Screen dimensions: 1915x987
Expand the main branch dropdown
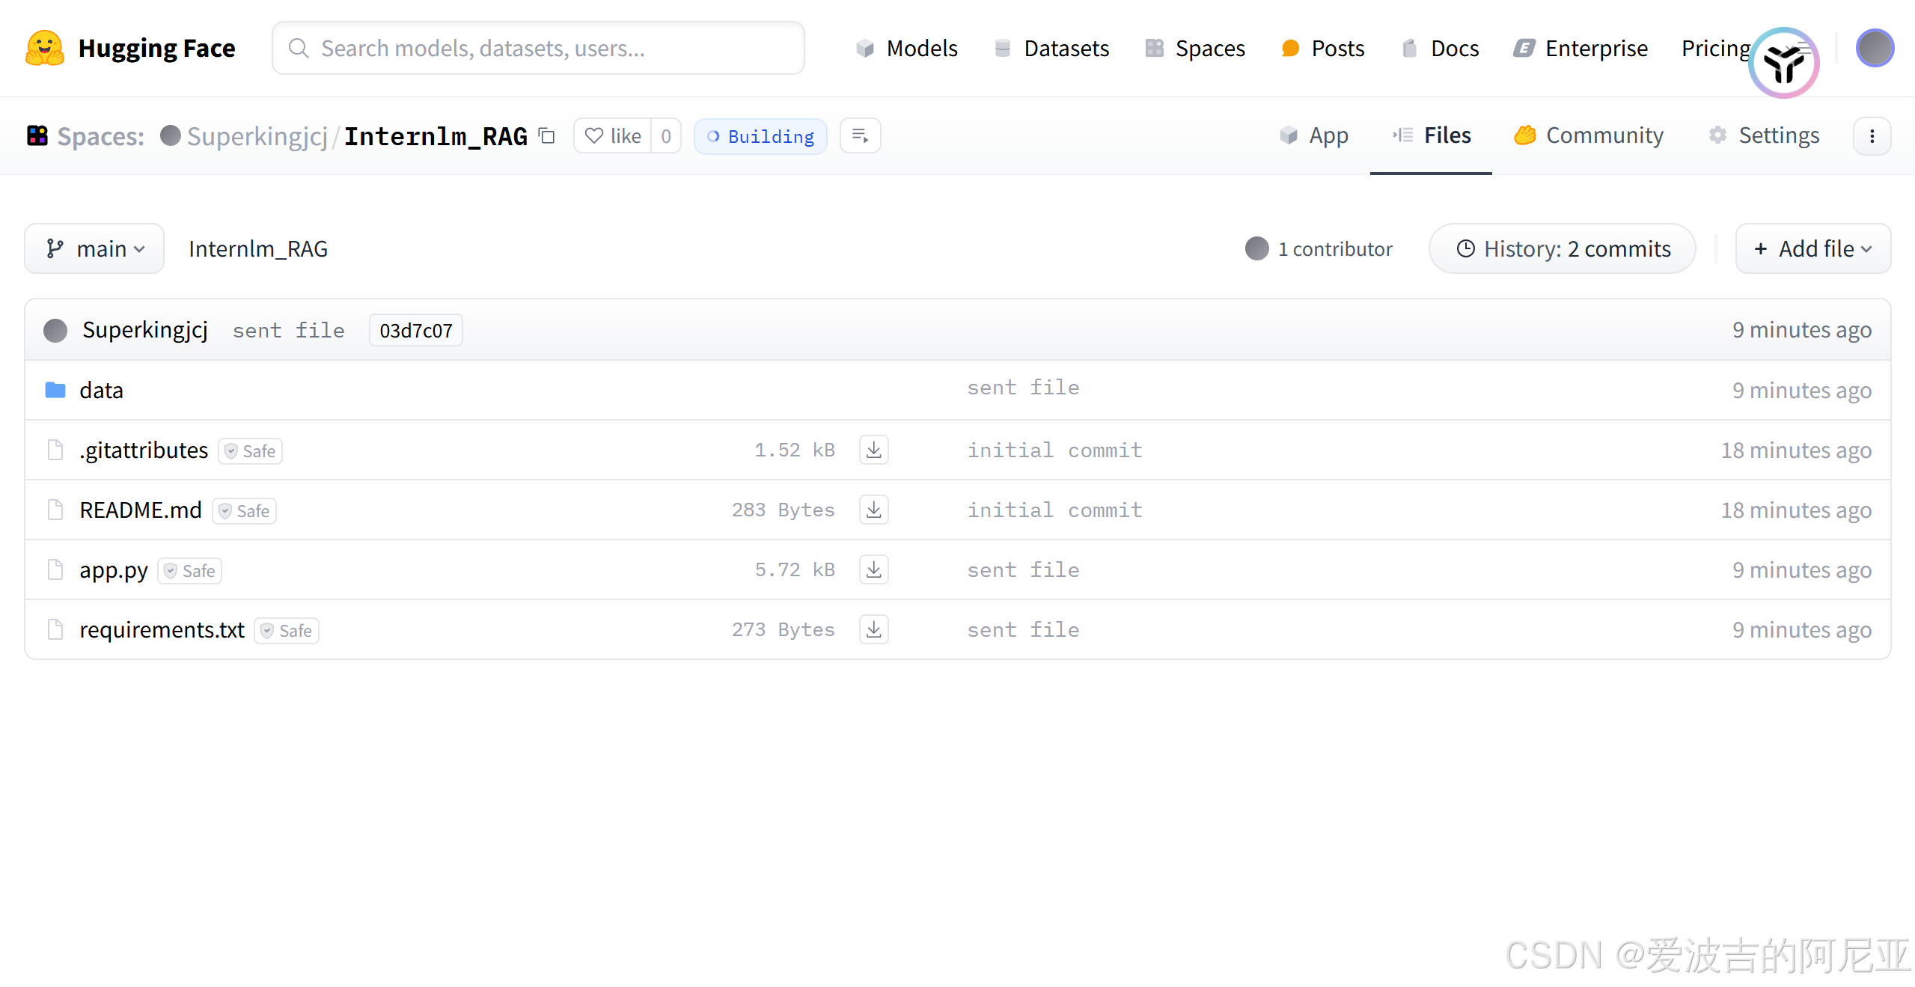94,248
